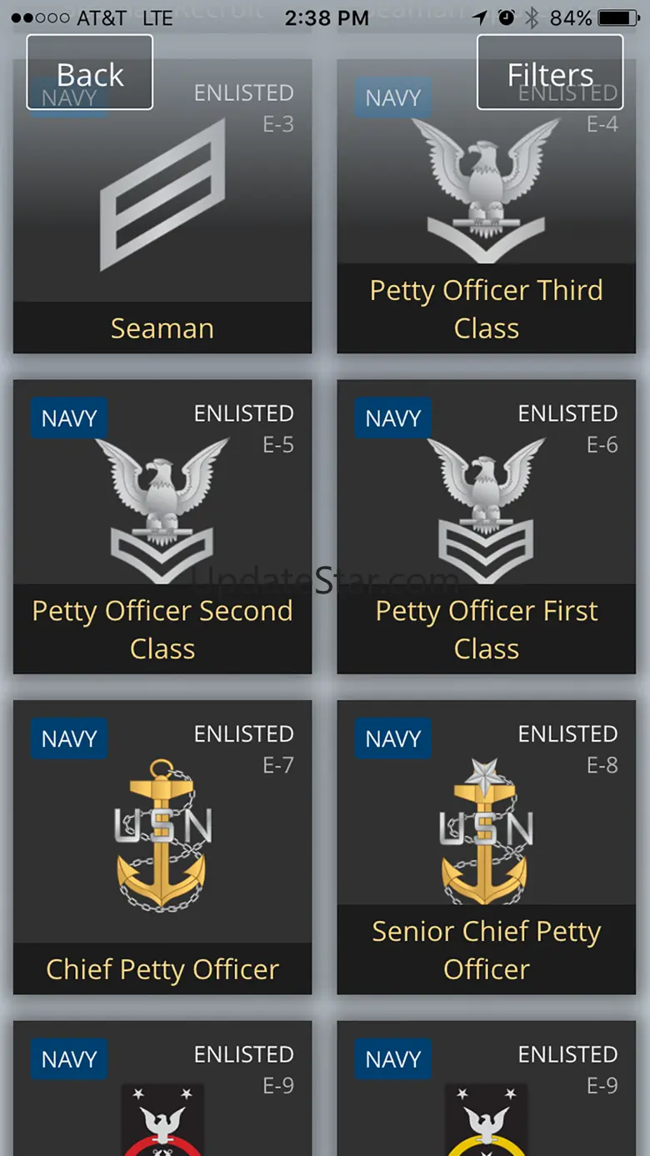This screenshot has width=650, height=1156.
Task: Open the Petty Officer Third Class title
Action: (x=486, y=309)
